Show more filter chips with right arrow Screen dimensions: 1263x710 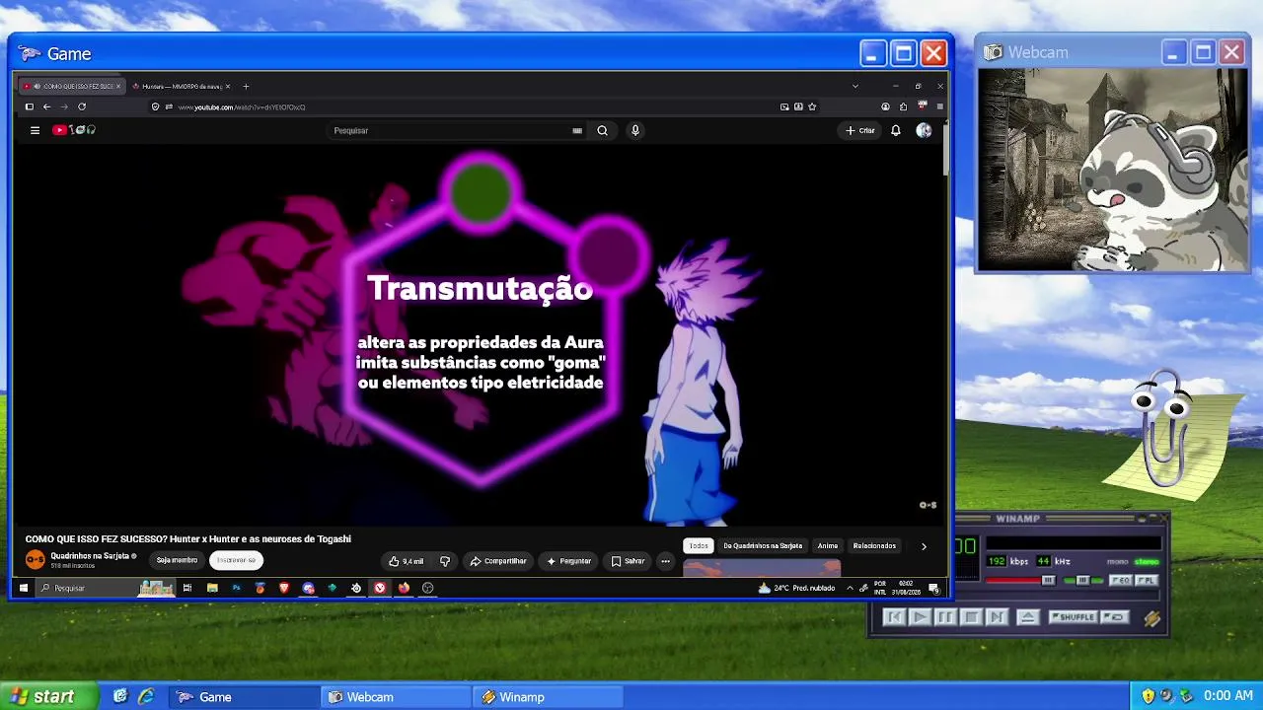pos(924,546)
